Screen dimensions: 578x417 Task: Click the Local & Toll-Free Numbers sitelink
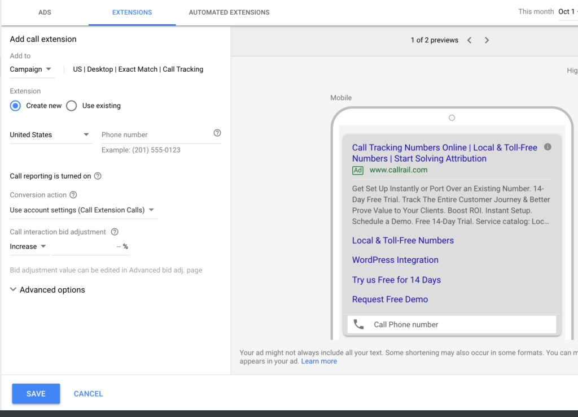tap(403, 241)
